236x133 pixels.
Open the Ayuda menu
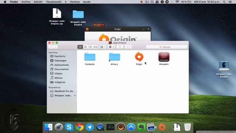[x=87, y=2]
